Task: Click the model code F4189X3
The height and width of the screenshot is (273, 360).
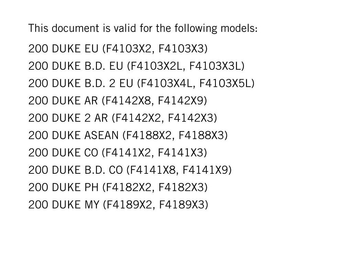Action: [x=182, y=205]
